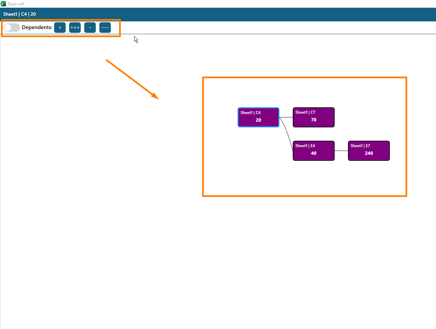Click the connector line between E4 and E7

pyautogui.click(x=341, y=151)
